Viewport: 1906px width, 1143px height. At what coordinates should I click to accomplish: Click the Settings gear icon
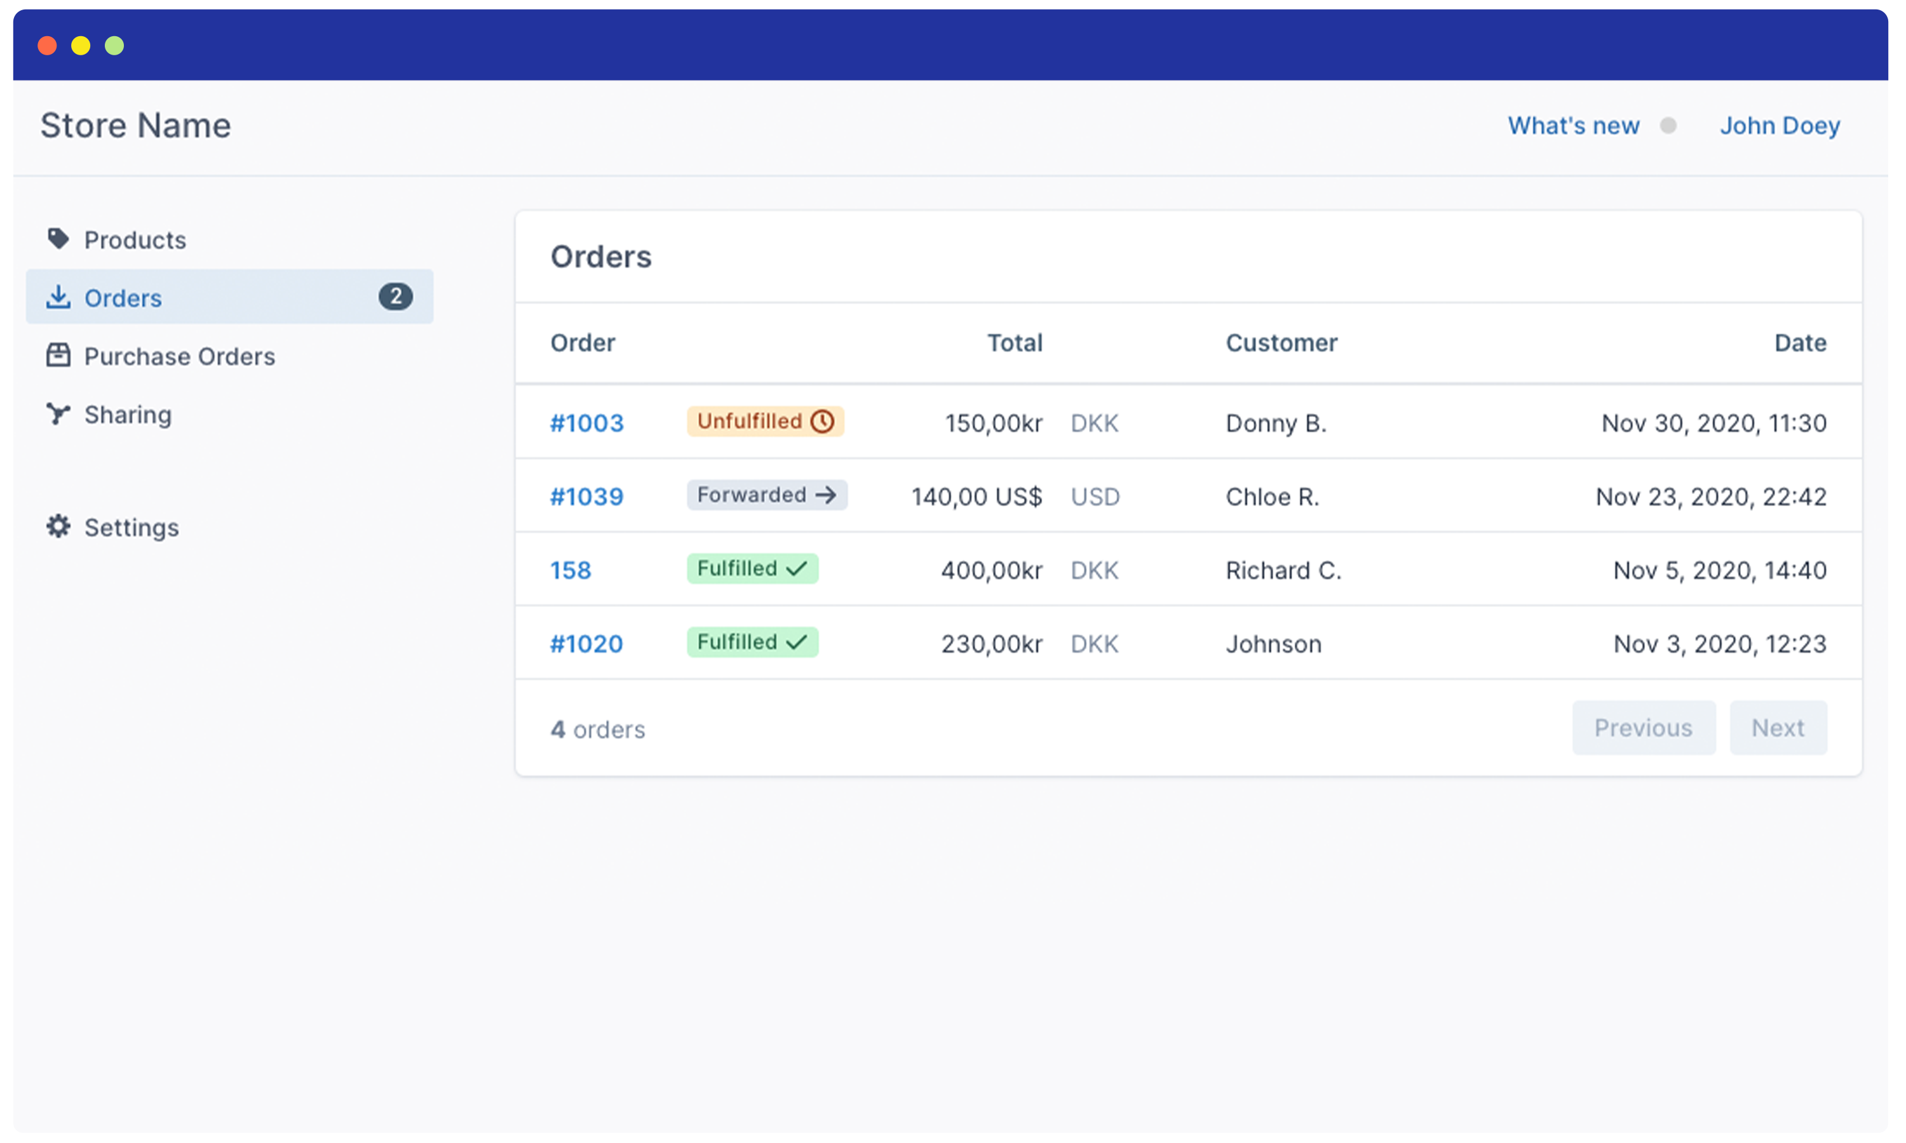tap(58, 527)
